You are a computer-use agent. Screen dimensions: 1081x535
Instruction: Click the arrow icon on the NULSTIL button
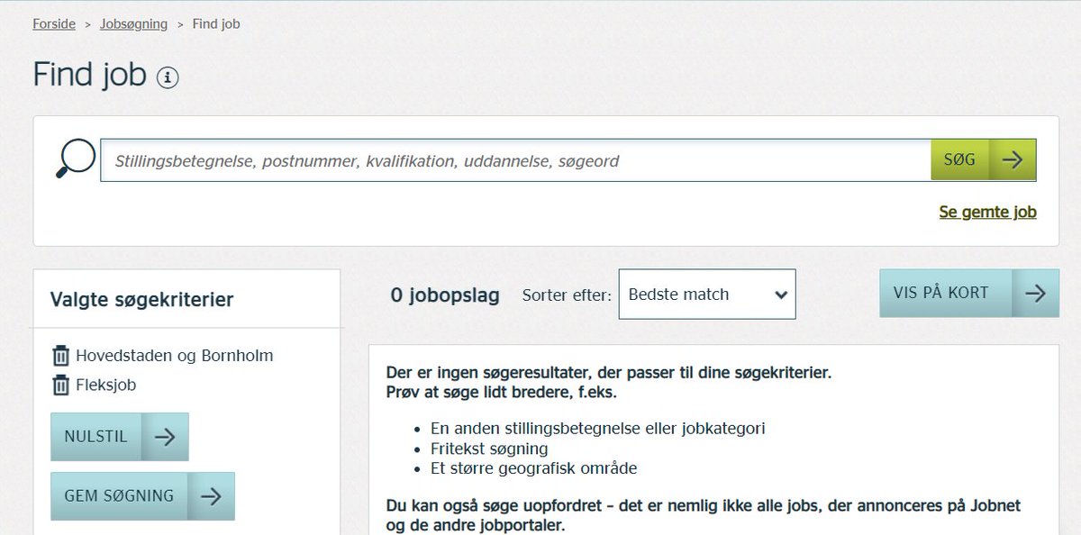[x=165, y=436]
